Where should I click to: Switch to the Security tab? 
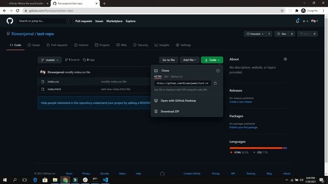(x=140, y=45)
